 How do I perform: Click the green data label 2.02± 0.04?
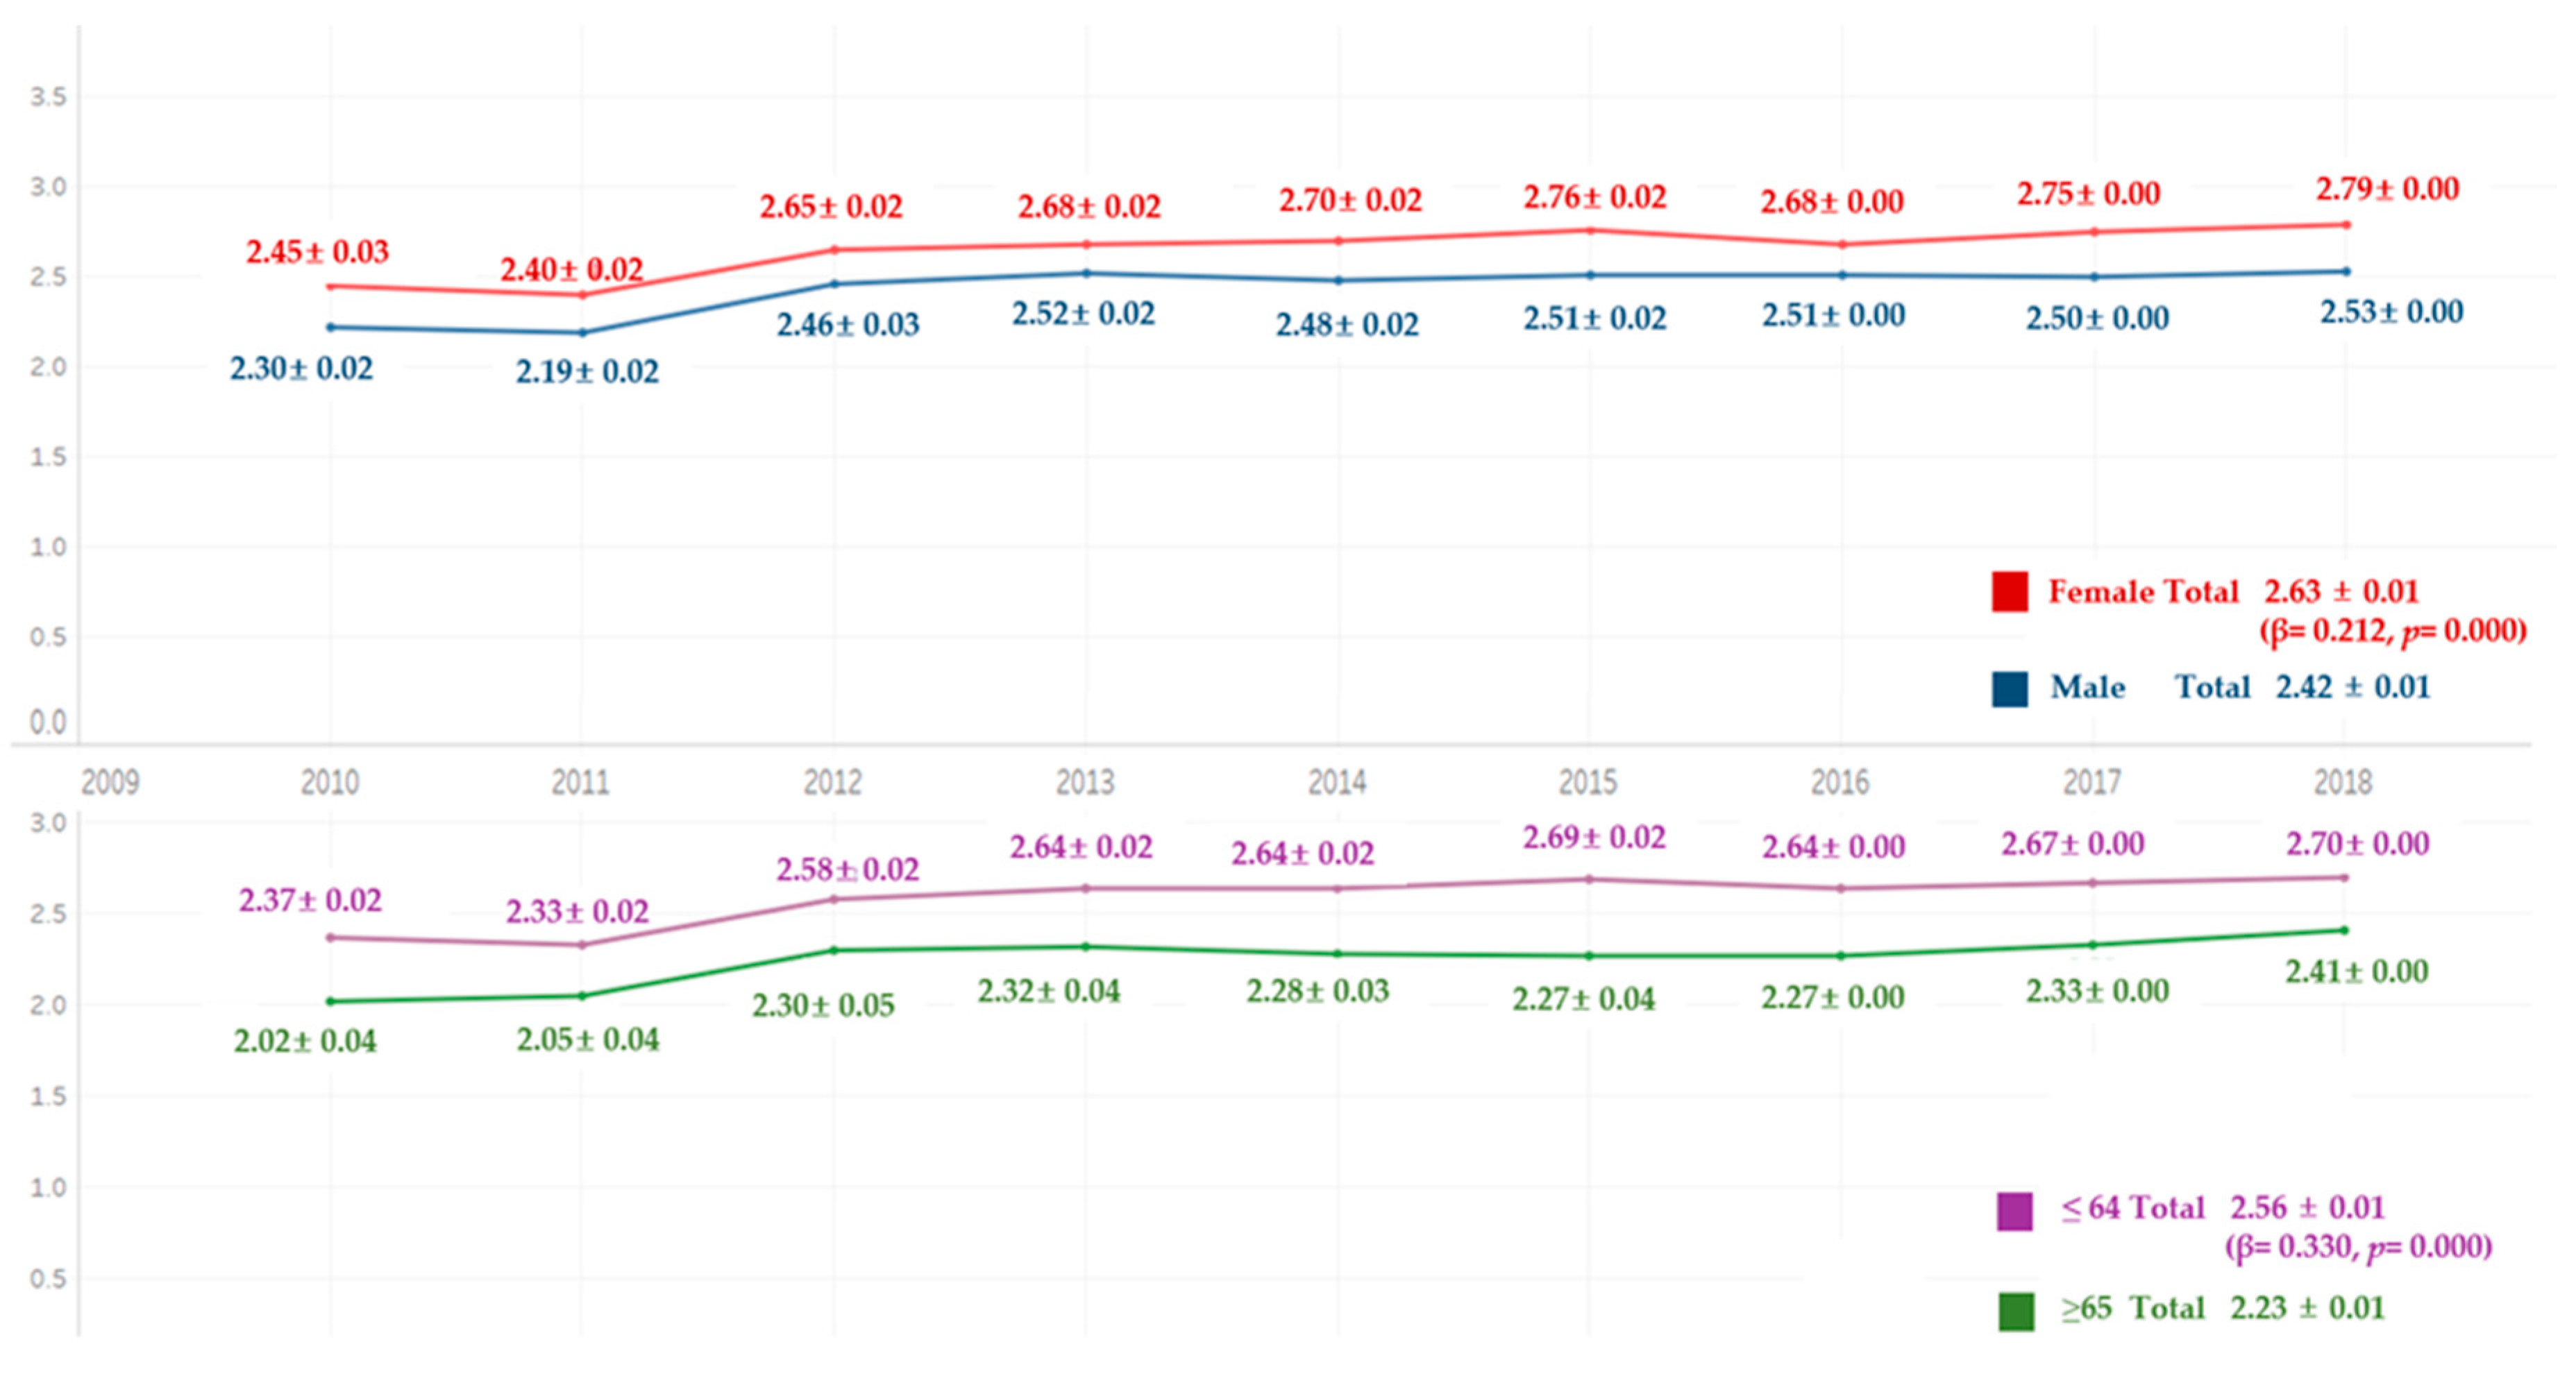(305, 1041)
